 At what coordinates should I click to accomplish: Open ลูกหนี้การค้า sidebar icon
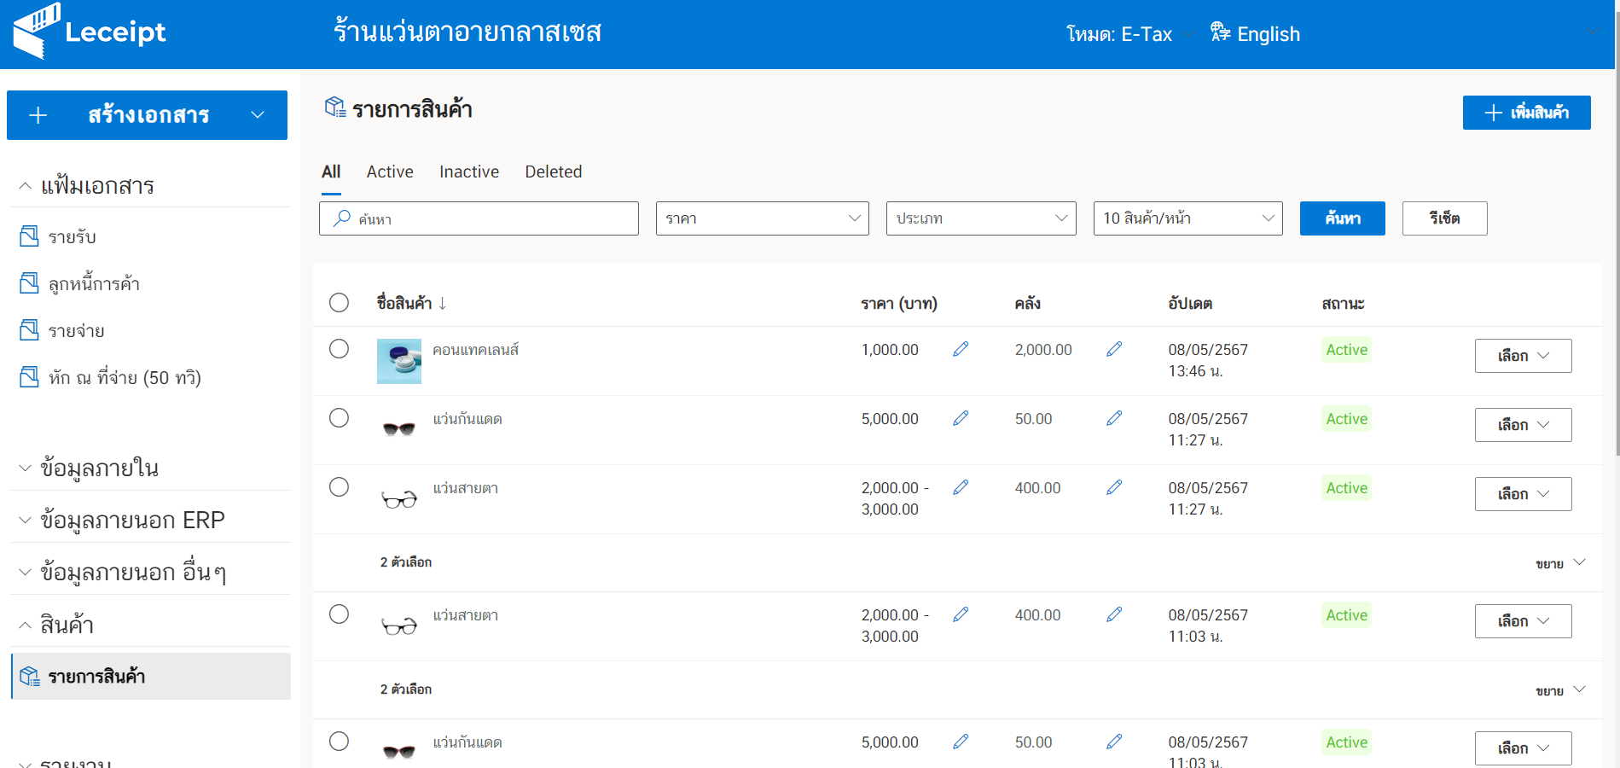point(30,283)
